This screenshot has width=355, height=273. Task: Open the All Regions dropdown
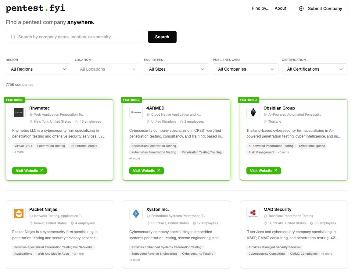tap(38, 69)
